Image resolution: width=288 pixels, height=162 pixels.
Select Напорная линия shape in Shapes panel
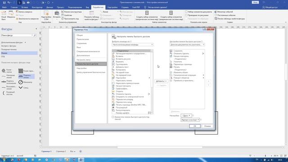point(9,76)
